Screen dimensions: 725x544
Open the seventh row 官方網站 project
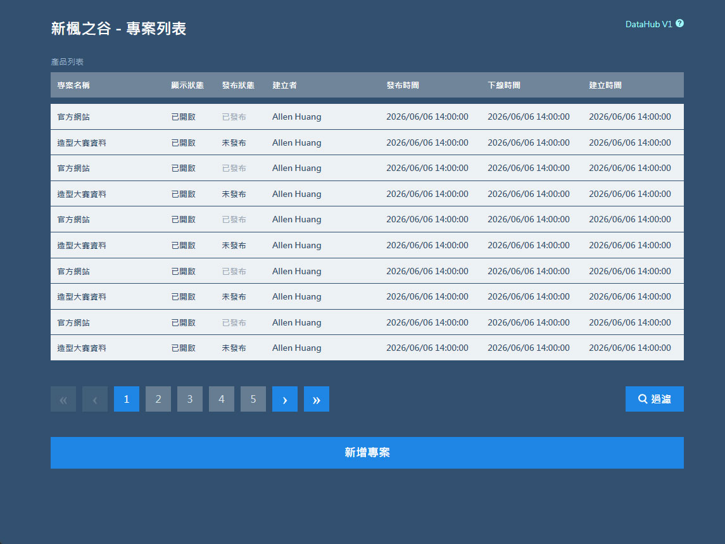tap(367, 271)
